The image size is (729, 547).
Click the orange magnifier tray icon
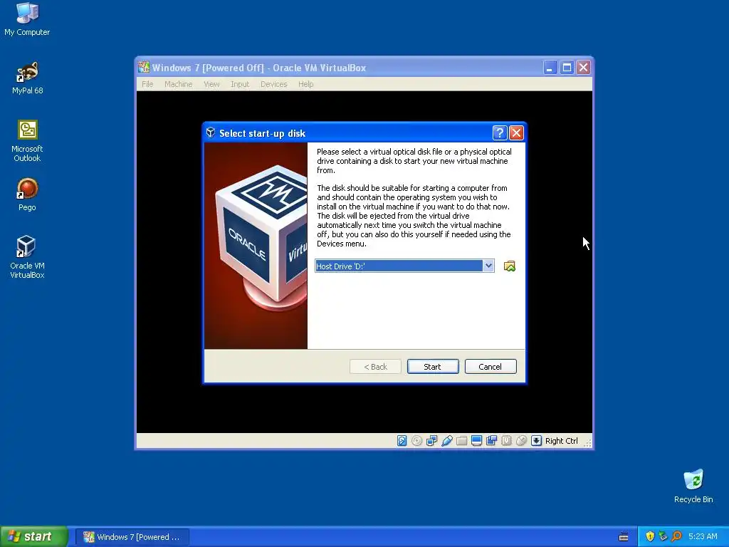point(676,536)
